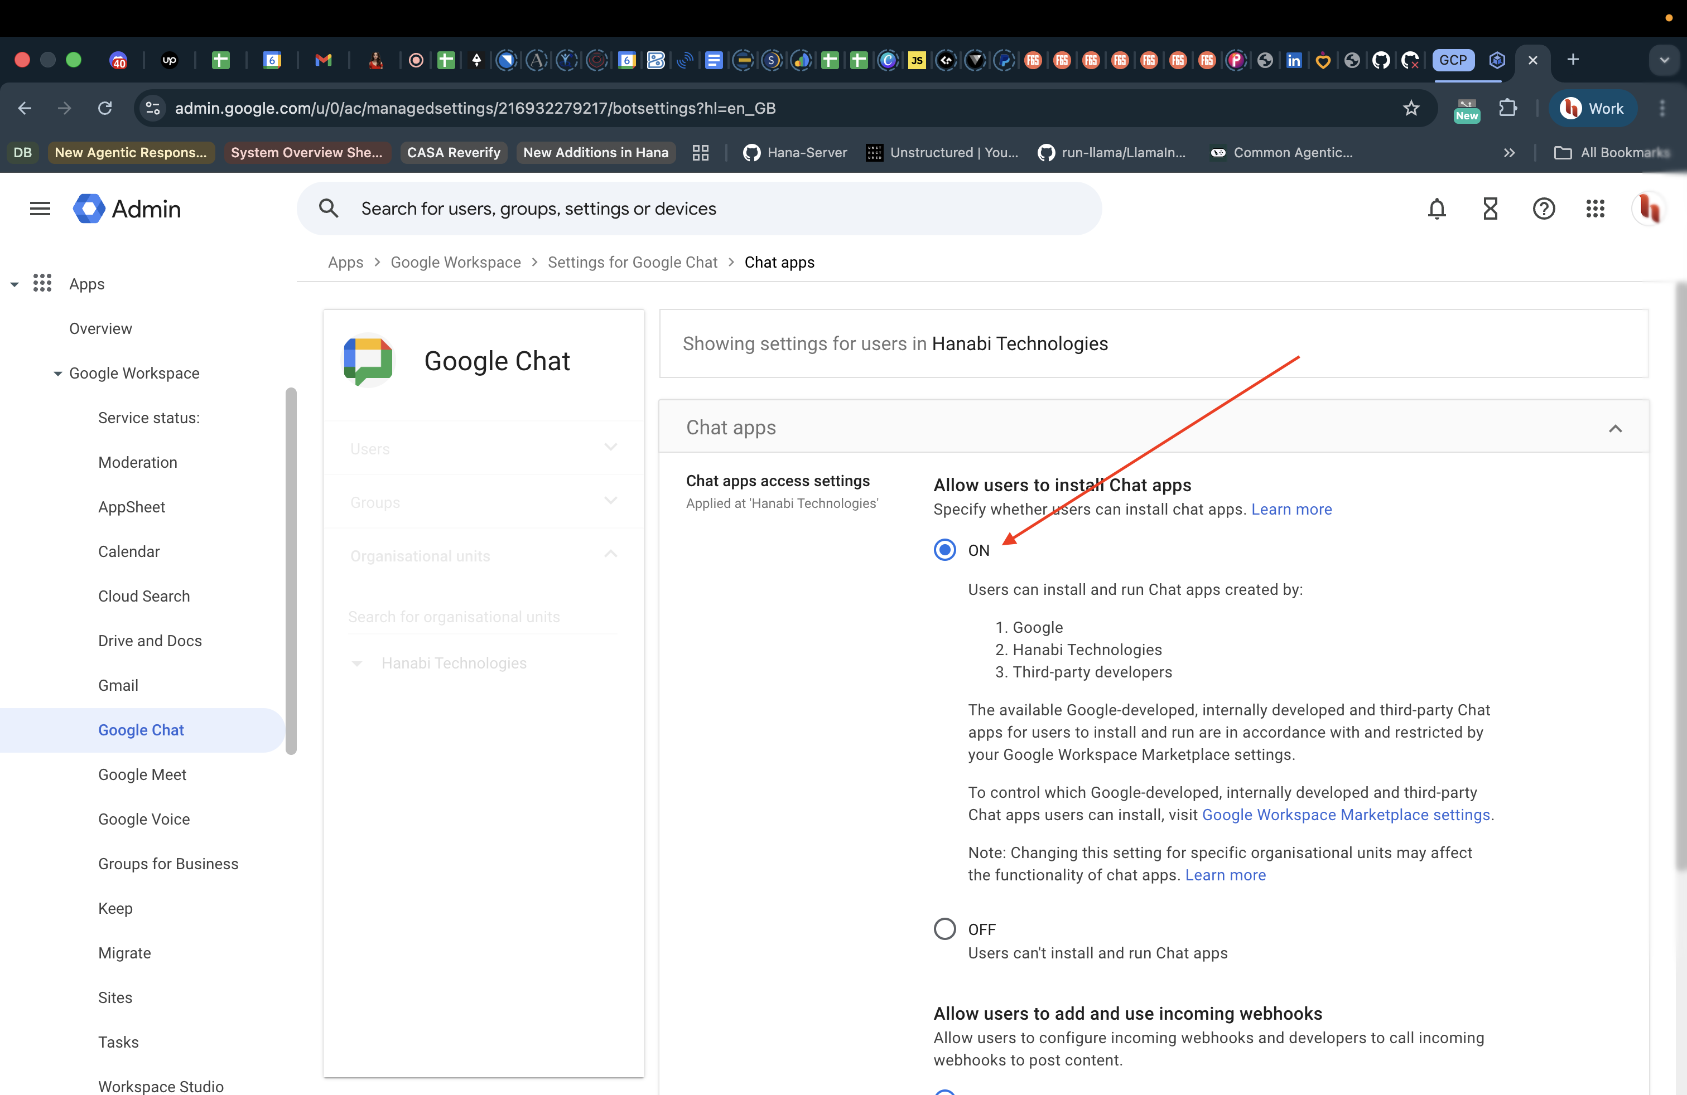Click the search magnifier in the search bar
The height and width of the screenshot is (1095, 1687).
click(x=329, y=207)
